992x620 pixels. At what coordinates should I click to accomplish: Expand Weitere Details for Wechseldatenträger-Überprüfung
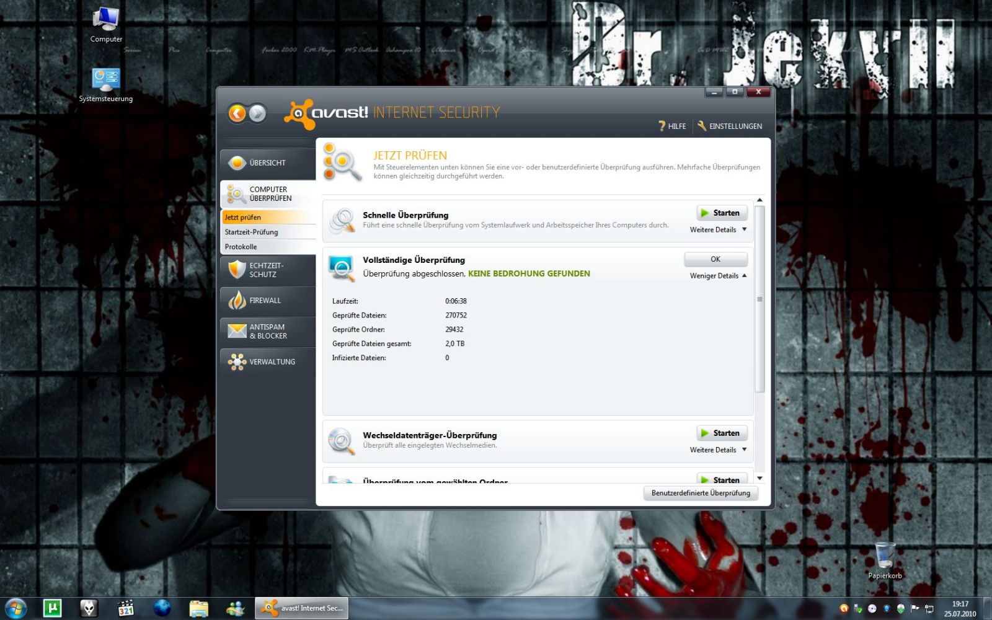click(x=718, y=450)
